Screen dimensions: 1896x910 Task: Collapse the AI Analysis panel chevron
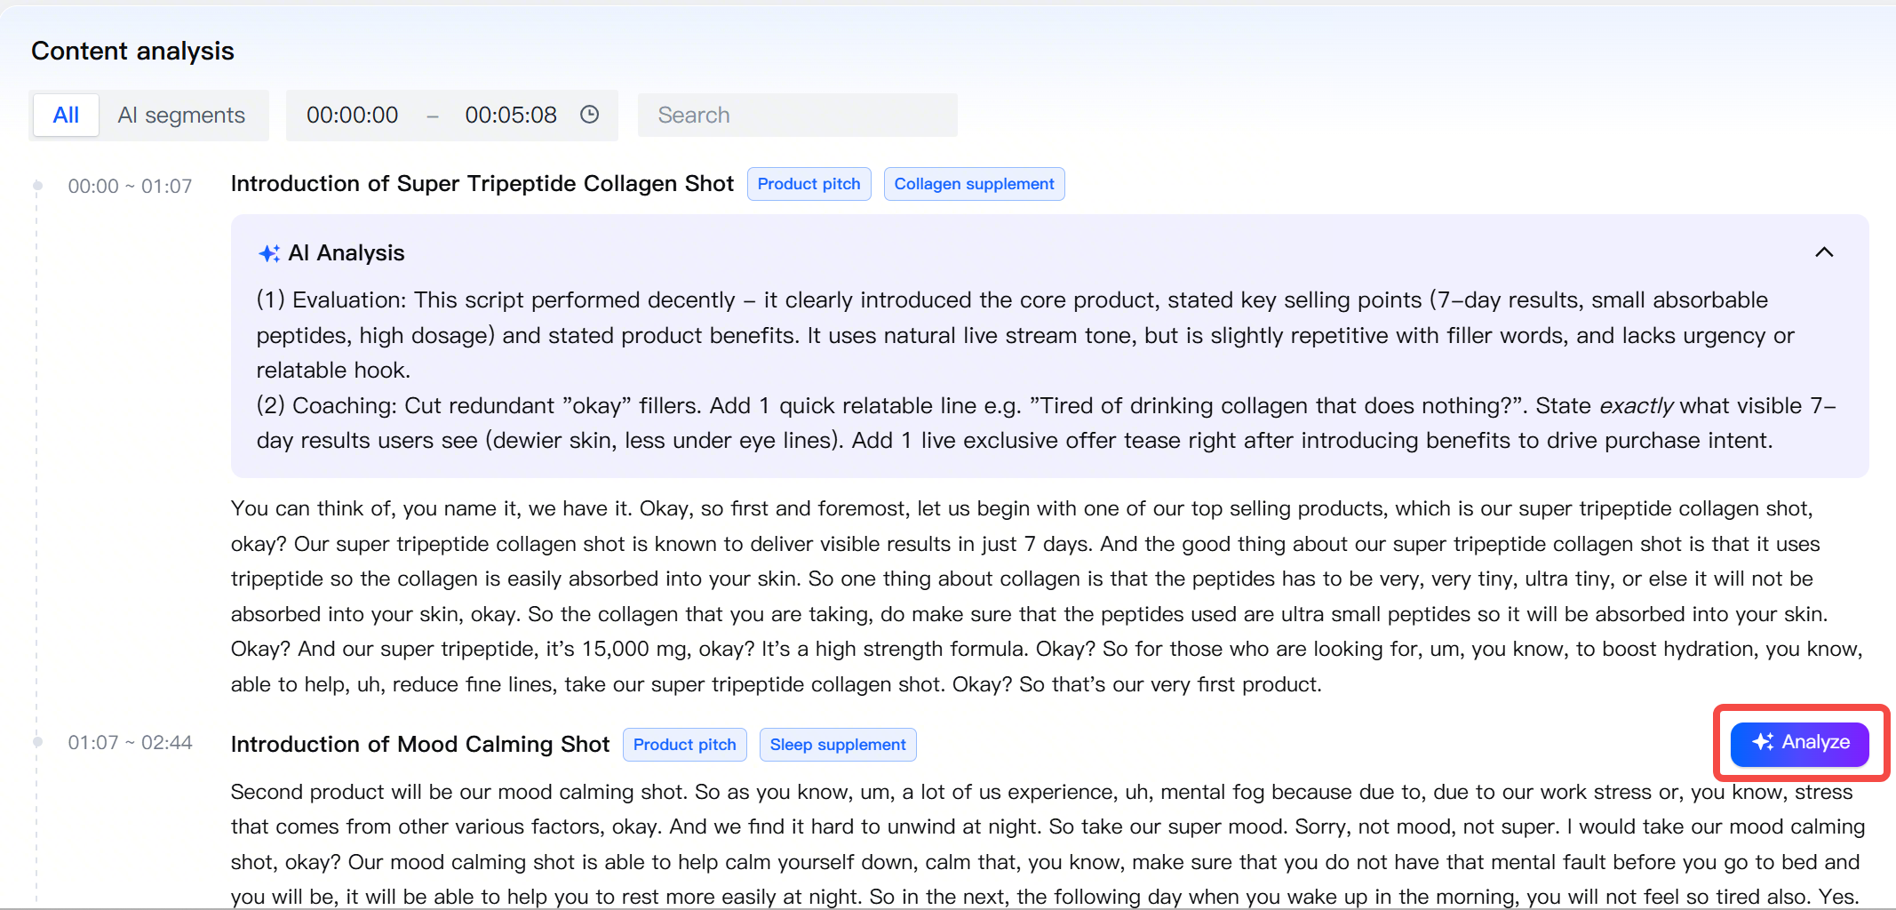point(1824,252)
